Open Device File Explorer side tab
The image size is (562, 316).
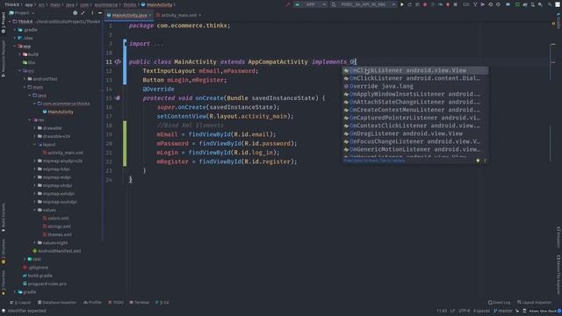click(x=558, y=275)
